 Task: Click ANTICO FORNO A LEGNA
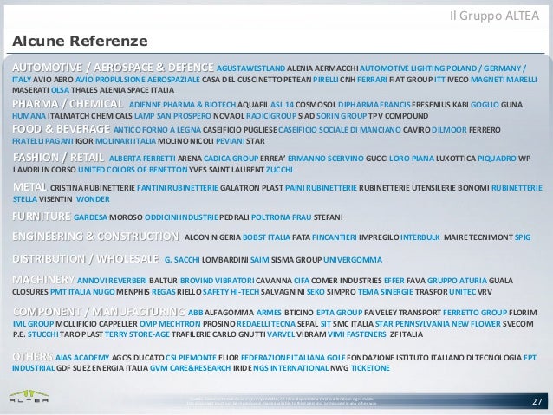coord(157,130)
